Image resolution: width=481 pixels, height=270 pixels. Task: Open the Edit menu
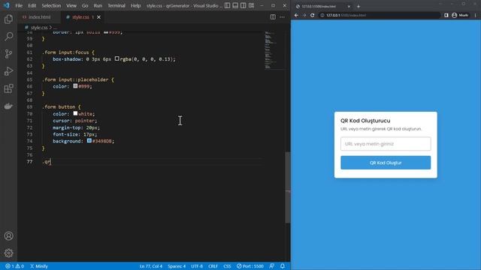click(x=32, y=5)
